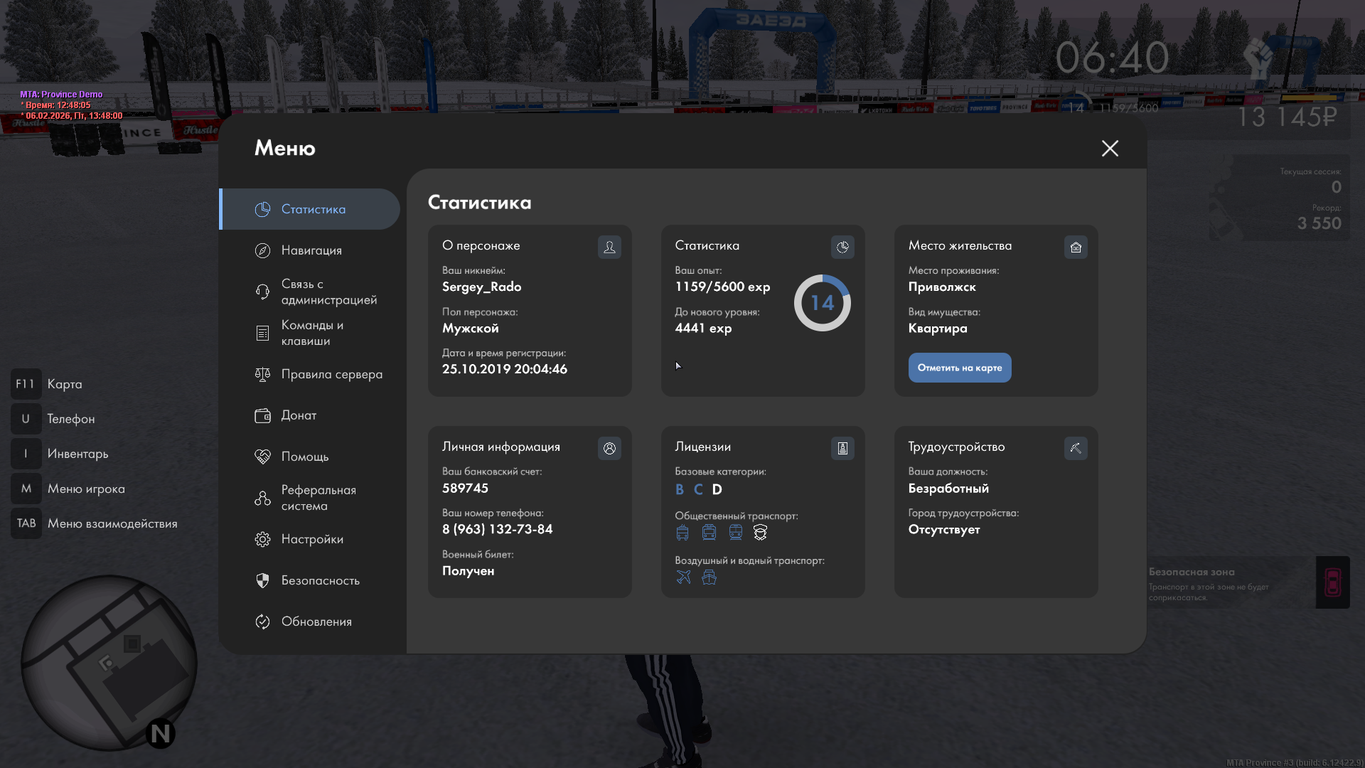Open the Навигация menu section
The height and width of the screenshot is (768, 1365).
311,250
